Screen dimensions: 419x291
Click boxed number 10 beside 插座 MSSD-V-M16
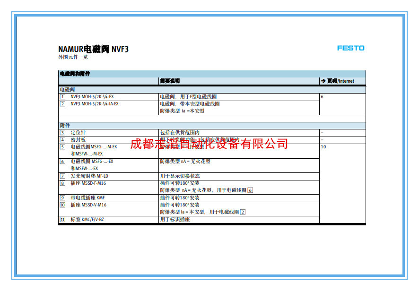pos(62,205)
